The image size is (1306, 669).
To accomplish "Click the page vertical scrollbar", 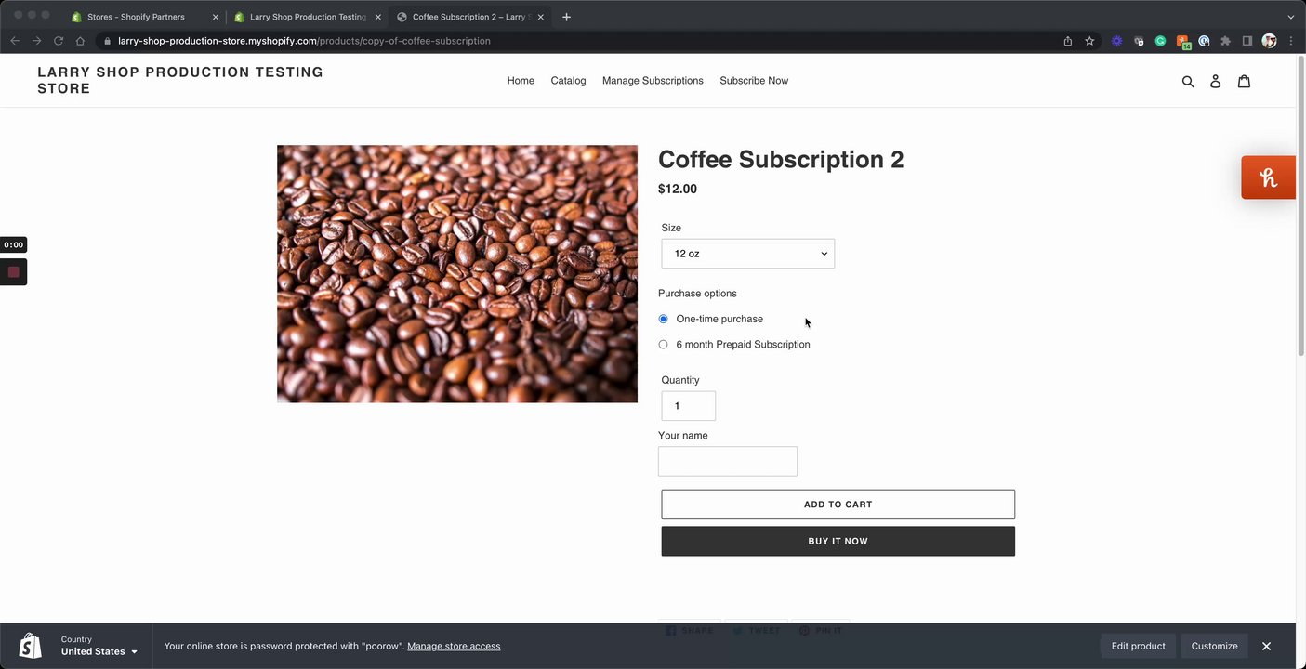I will pyautogui.click(x=1300, y=204).
